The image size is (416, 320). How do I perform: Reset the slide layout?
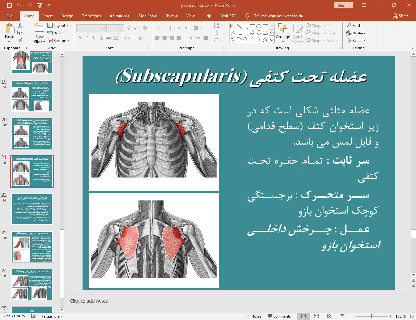(x=55, y=33)
